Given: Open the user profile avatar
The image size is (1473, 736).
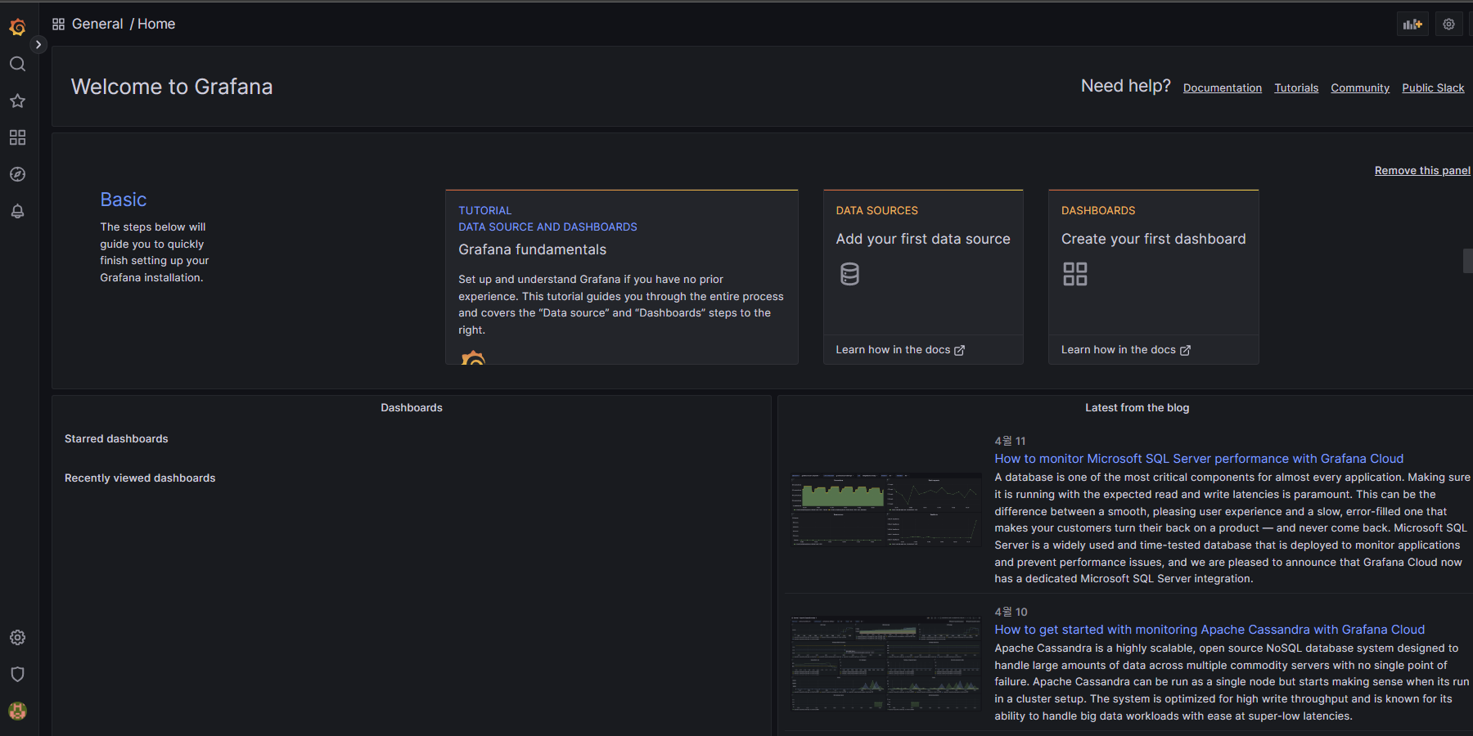Looking at the screenshot, I should [17, 711].
